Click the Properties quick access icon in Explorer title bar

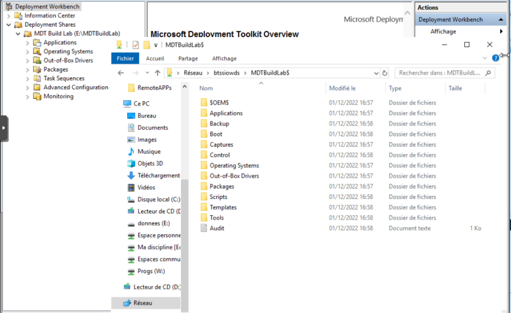136,45
